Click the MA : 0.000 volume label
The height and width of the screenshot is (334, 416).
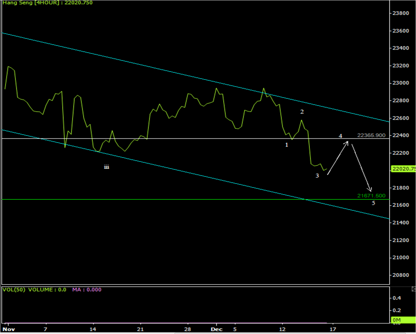[x=87, y=290]
